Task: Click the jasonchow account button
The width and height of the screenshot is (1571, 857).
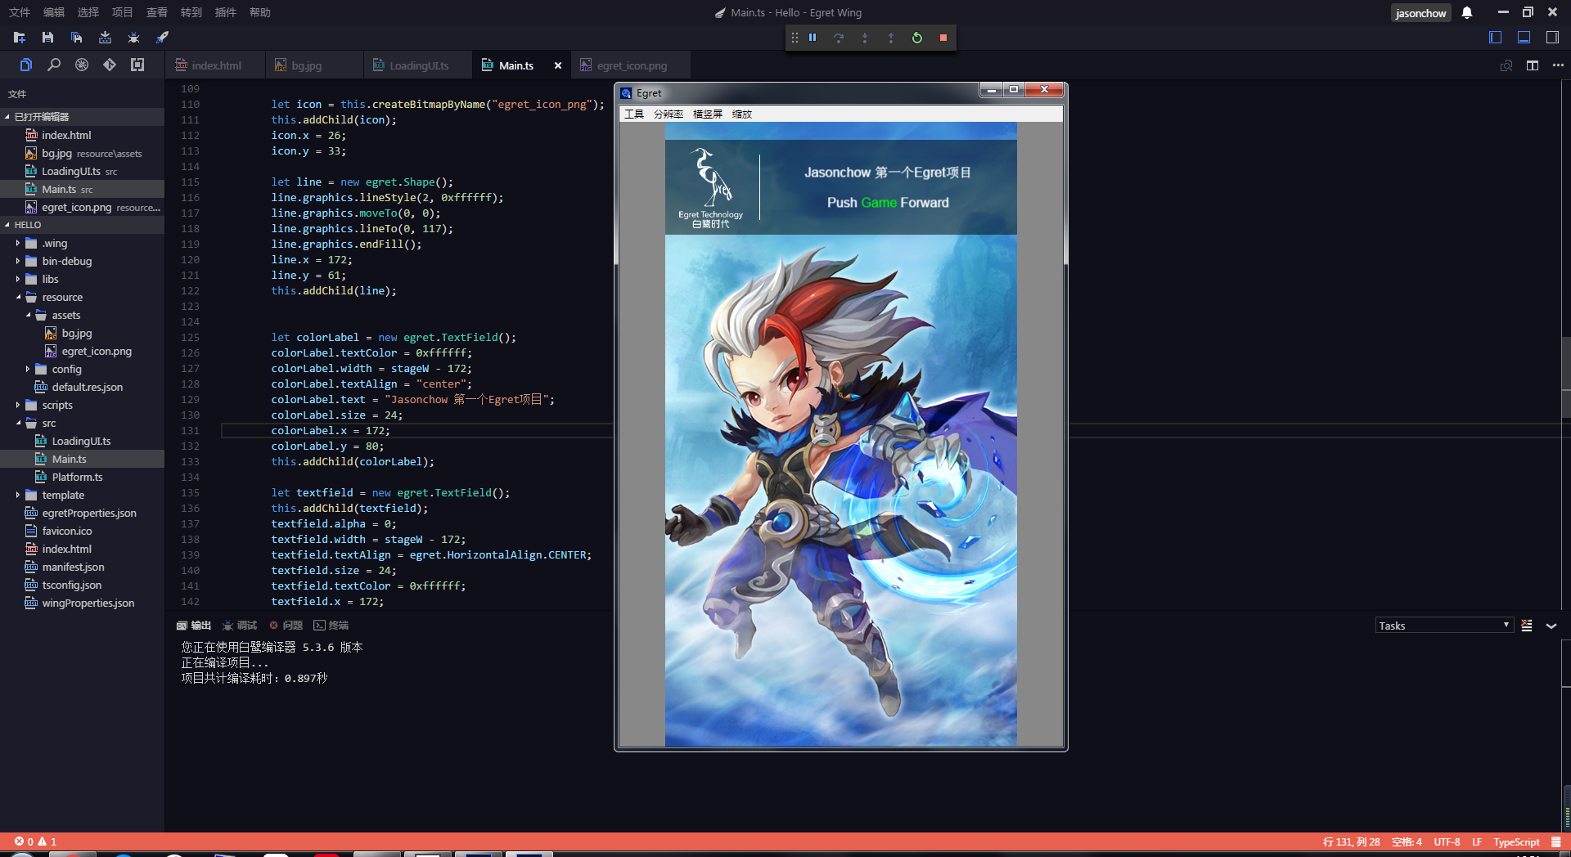Action: pos(1421,13)
